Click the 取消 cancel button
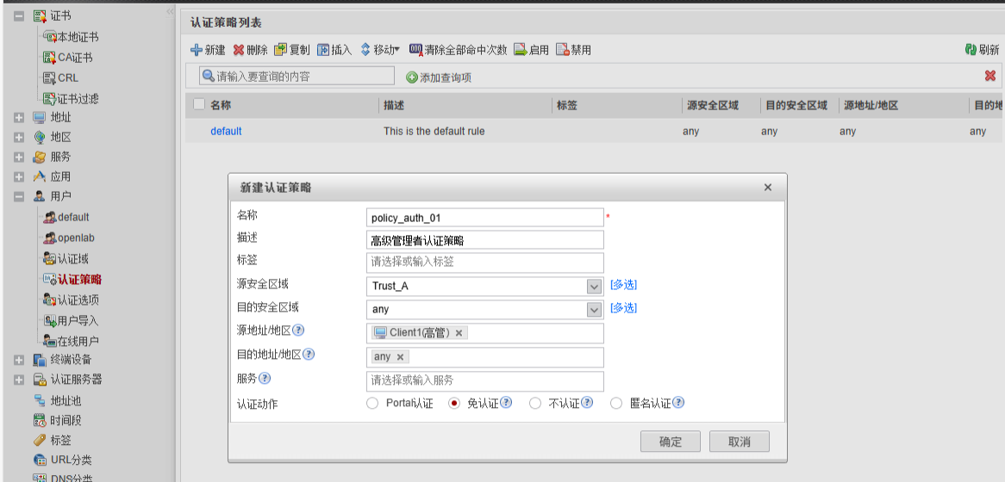Image resolution: width=1005 pixels, height=482 pixels. [x=739, y=441]
